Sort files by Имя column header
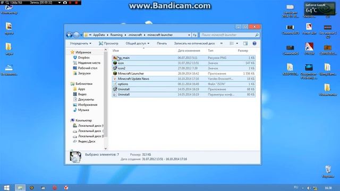The image size is (340, 191). [116, 50]
